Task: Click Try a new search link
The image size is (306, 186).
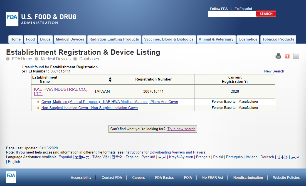Action: (181, 129)
